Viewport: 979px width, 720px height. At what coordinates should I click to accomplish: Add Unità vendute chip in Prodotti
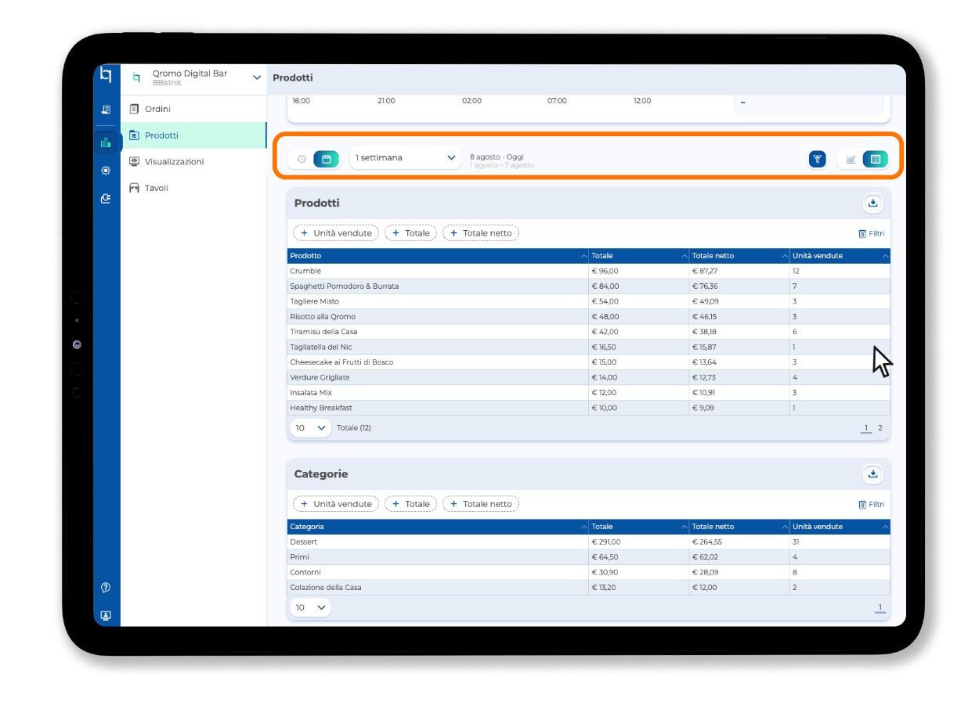coord(336,233)
